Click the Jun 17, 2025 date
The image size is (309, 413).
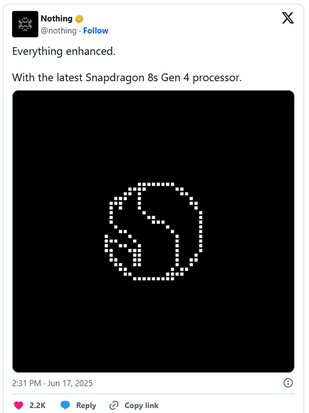[x=70, y=383]
